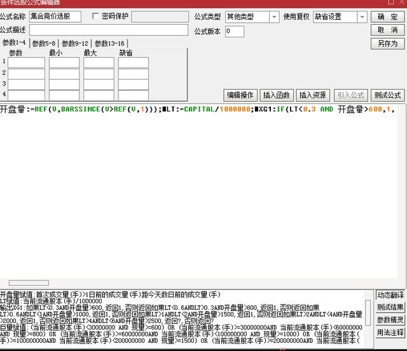407x351 pixels.
Task: Switch to the 参数13-16 tab
Action: click(x=109, y=43)
